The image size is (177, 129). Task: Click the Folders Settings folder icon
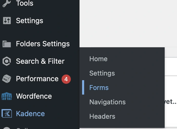click(x=7, y=44)
